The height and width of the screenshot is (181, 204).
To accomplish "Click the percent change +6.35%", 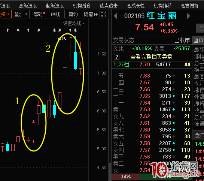I will [x=169, y=31].
